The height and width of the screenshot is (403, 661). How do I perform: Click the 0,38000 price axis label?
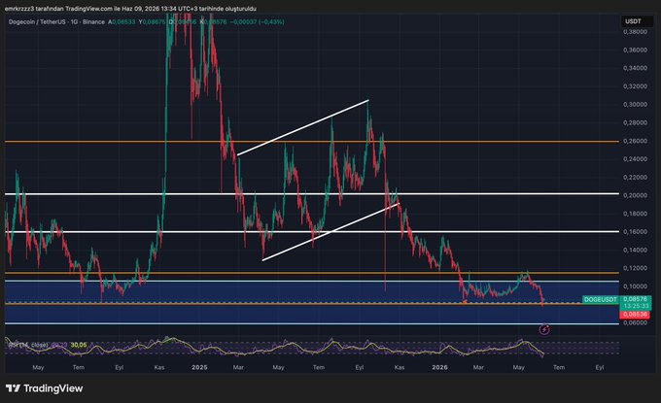click(x=635, y=32)
